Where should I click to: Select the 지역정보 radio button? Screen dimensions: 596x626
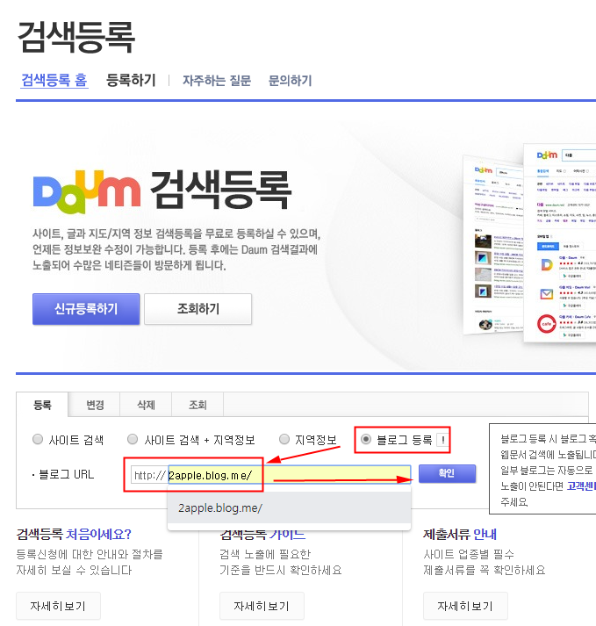click(284, 440)
